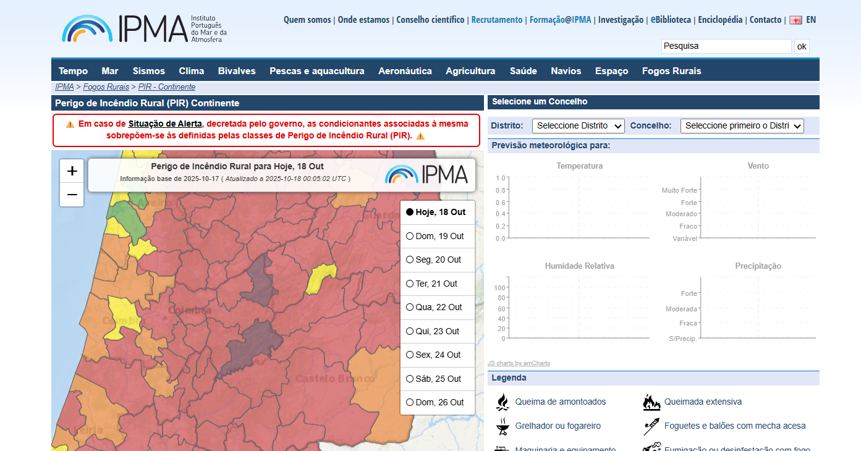
Task: Click the yellow region on the map
Action: [x=322, y=277]
